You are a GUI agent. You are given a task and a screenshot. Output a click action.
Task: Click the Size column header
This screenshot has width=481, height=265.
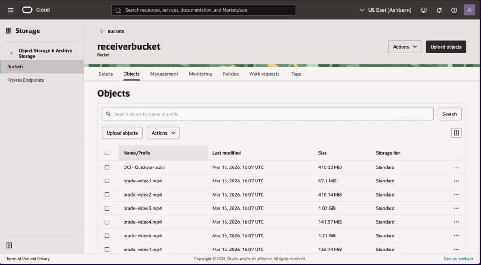[322, 153]
